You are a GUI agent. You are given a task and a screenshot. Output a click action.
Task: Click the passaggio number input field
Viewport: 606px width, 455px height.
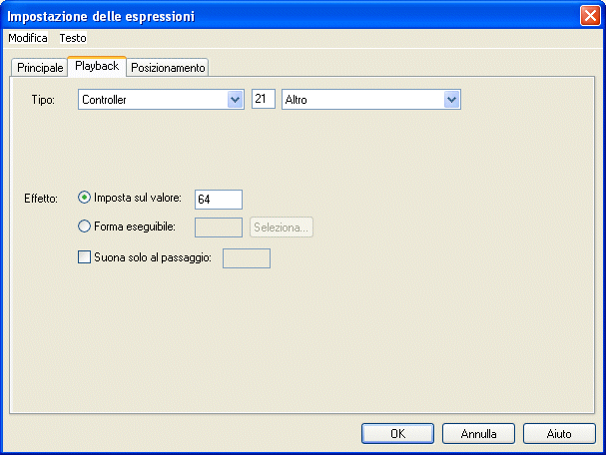[246, 258]
